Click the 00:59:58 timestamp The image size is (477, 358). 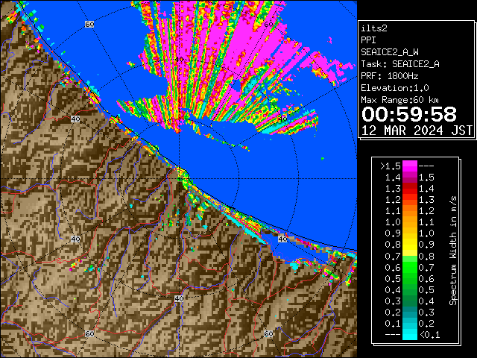[x=409, y=114]
